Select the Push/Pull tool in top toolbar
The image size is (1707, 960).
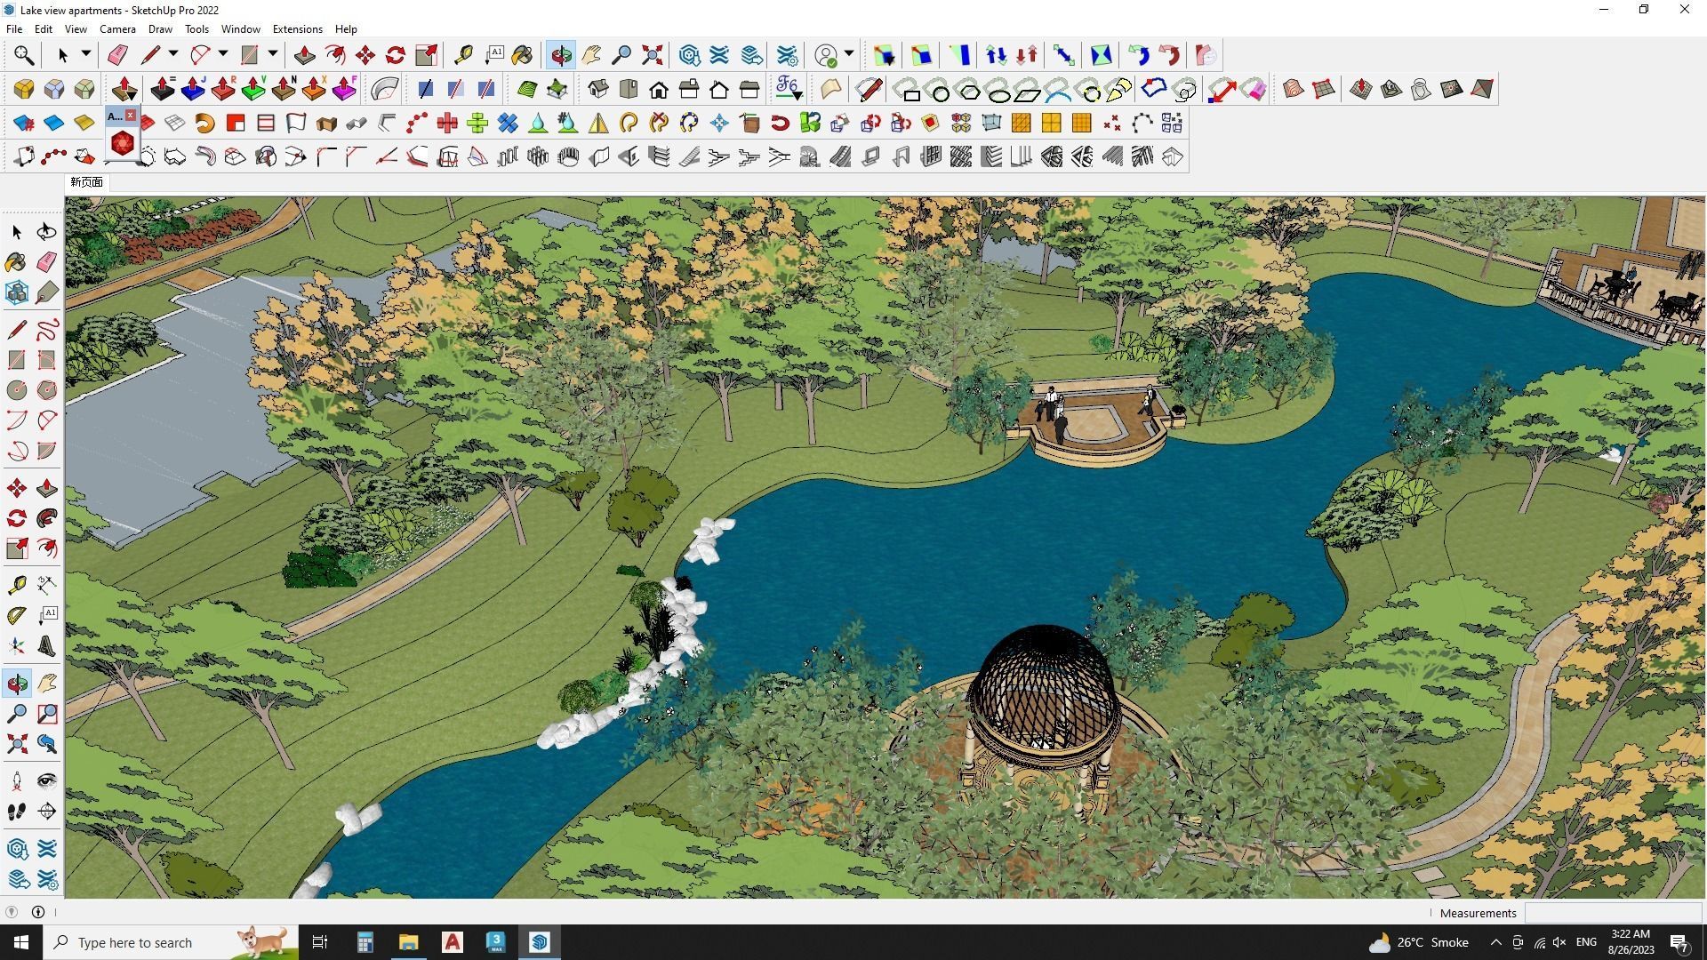click(x=304, y=55)
